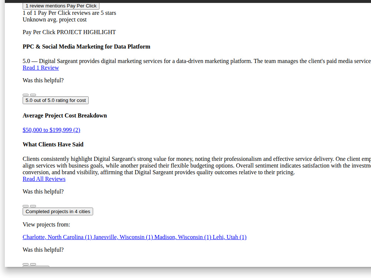Open the 'Read 1 Review' link
Image resolution: width=371 pixels, height=278 pixels.
41,68
